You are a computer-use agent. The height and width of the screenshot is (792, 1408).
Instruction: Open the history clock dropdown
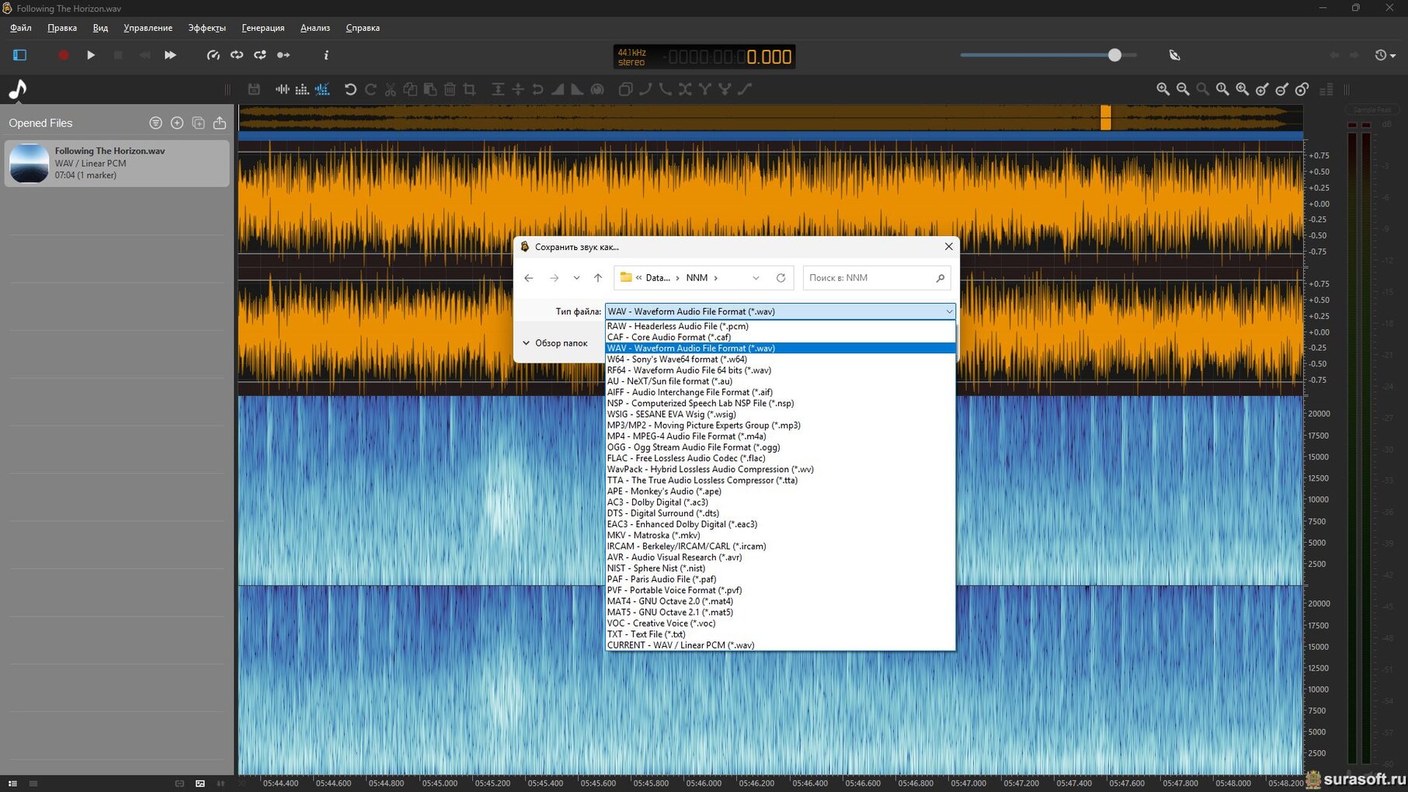[x=1385, y=55]
